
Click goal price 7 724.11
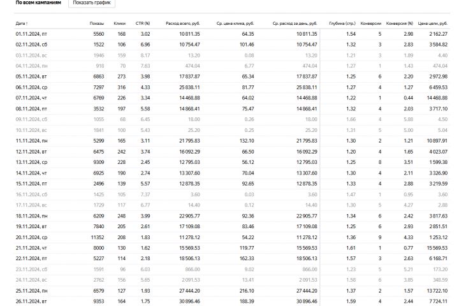point(438,302)
